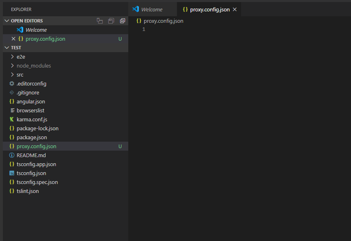Viewport: 351px width, 241px height.
Task: Expand the src folder
Action: (x=12, y=74)
